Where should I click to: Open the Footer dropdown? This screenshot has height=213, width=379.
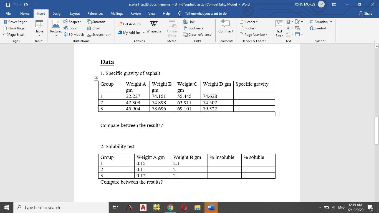tap(248, 28)
